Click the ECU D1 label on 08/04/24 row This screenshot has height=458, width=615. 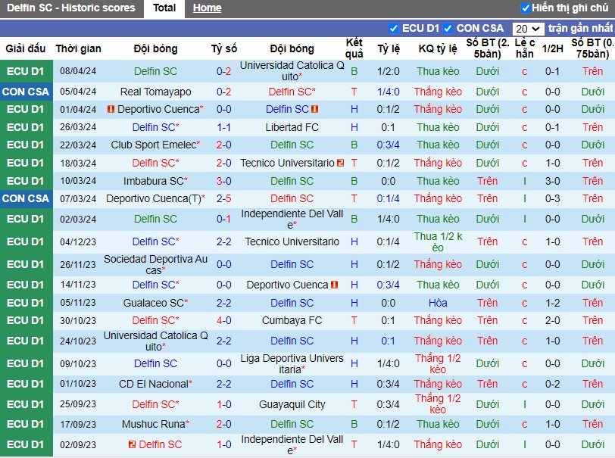(x=26, y=71)
